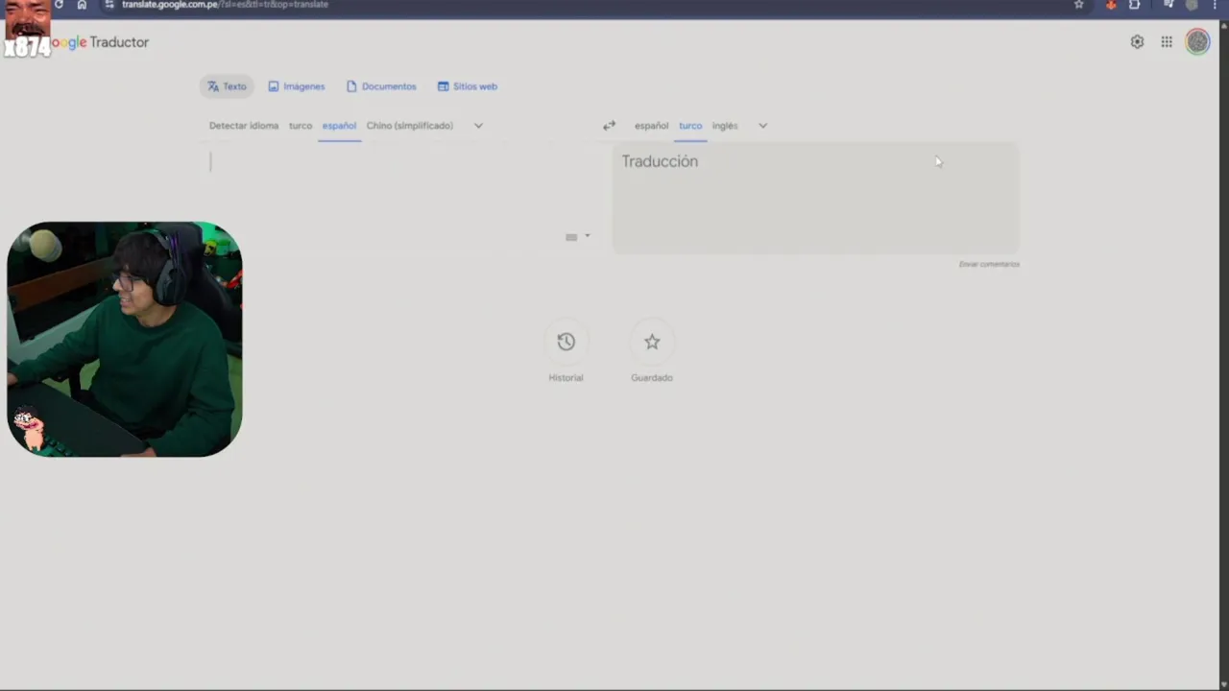Open the Guardado star icon
This screenshot has width=1229, height=691.
tap(652, 342)
